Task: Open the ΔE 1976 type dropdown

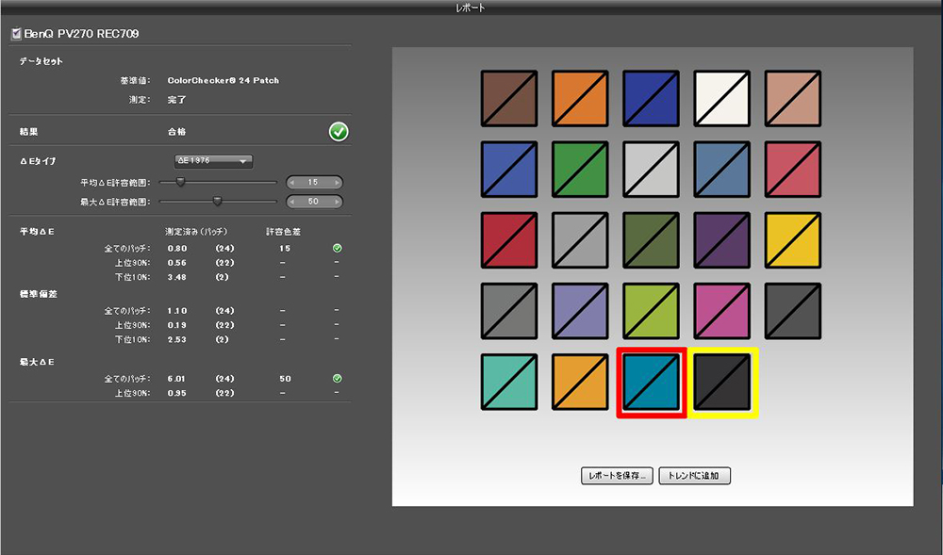Action: pyautogui.click(x=213, y=161)
